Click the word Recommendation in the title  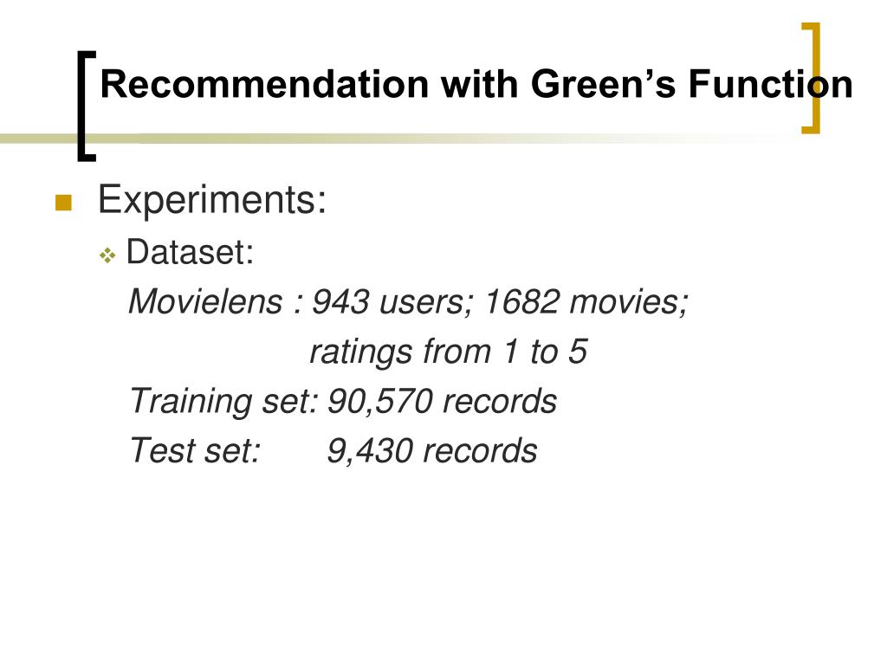pos(265,84)
